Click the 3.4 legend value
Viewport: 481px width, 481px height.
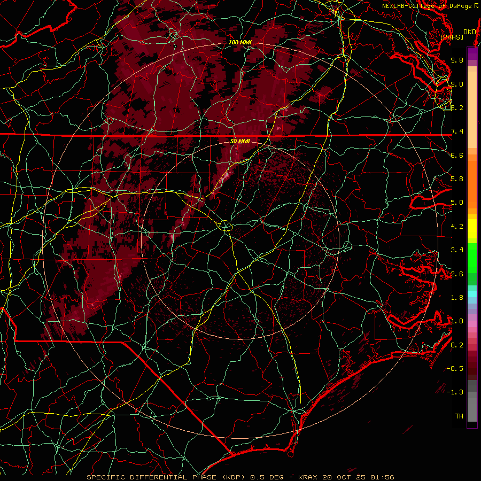coord(457,250)
